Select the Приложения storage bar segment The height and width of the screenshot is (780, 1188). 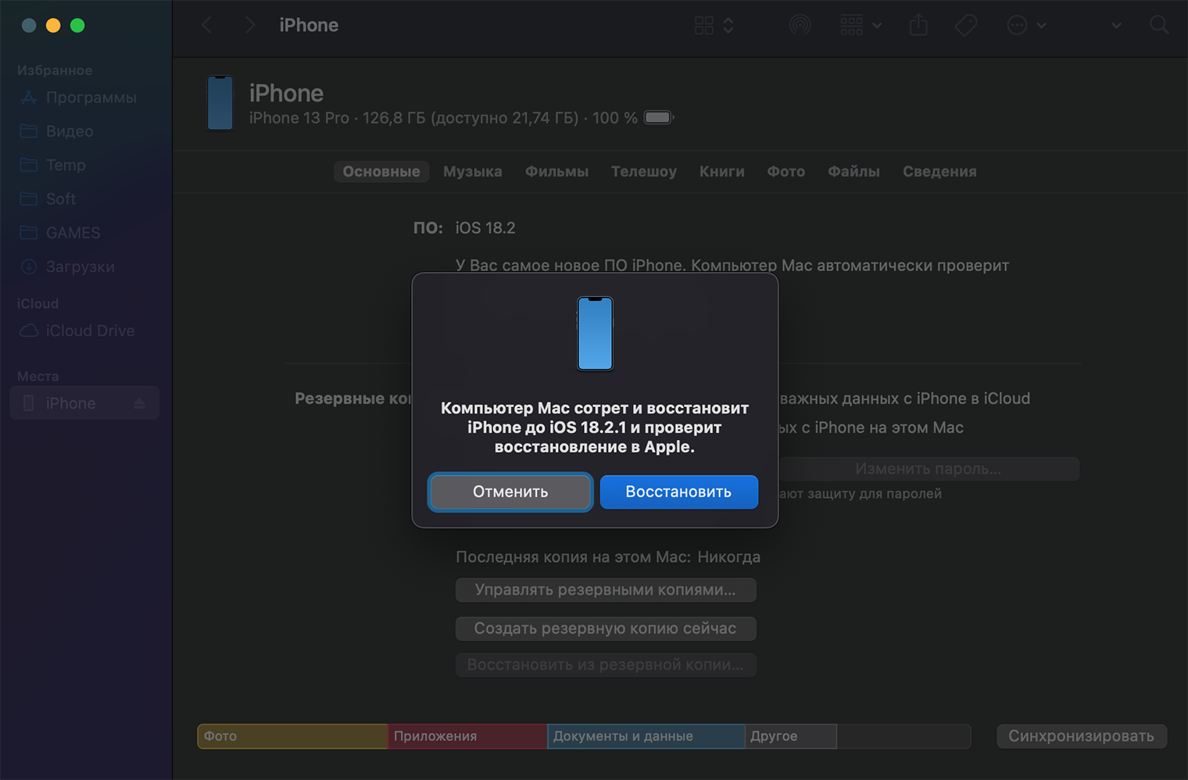[467, 736]
